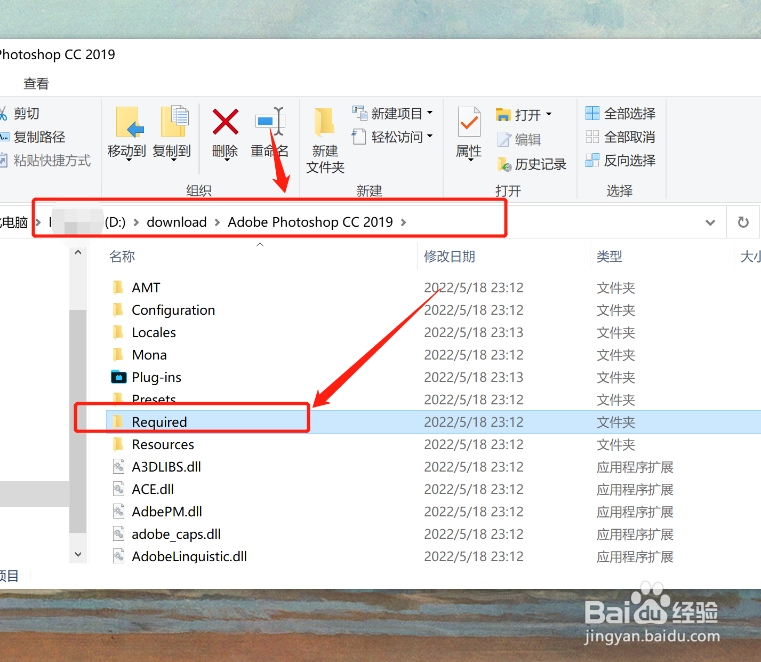Screen dimensions: 761x662
Task: Click the Copy path (复制路径) button
Action: pyautogui.click(x=33, y=137)
